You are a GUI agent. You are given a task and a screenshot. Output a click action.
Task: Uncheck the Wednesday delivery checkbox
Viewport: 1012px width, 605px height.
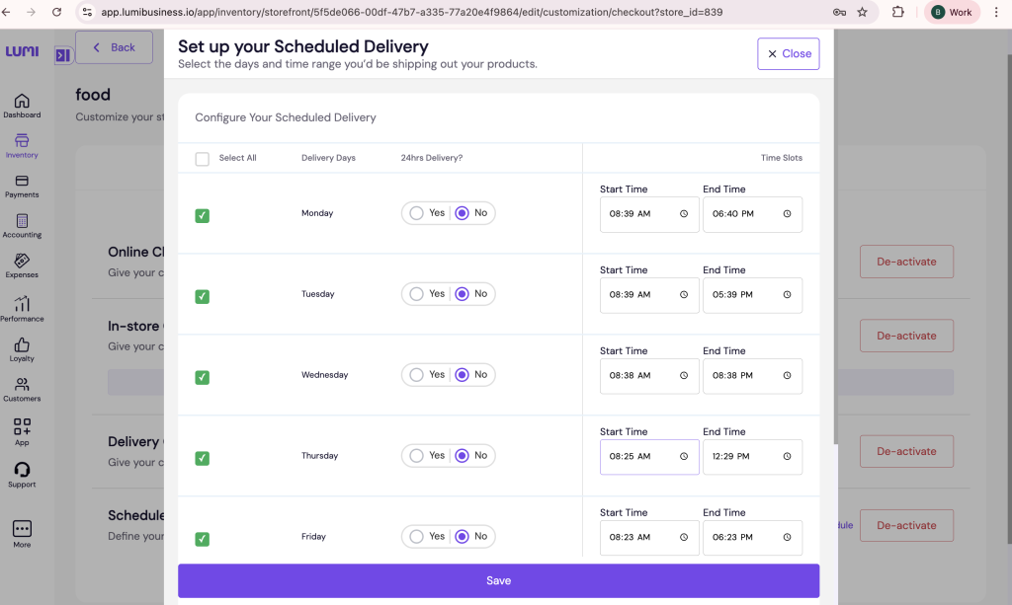202,374
